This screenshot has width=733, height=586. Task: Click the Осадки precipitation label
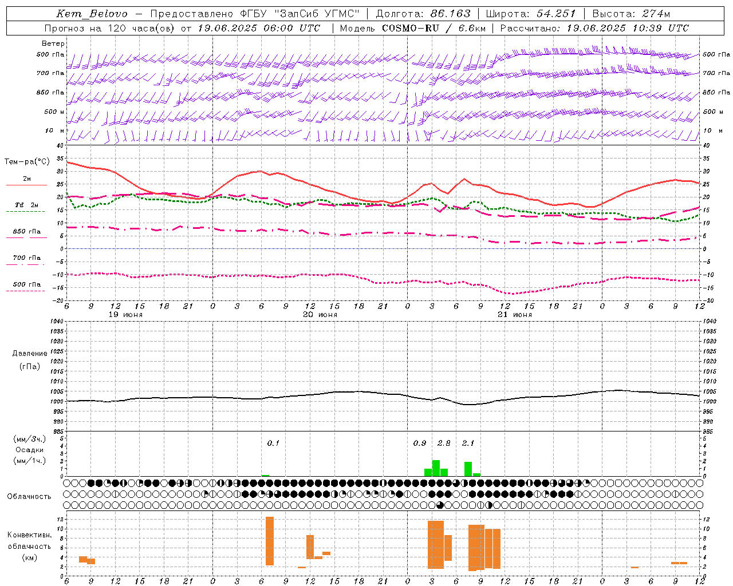pos(30,450)
